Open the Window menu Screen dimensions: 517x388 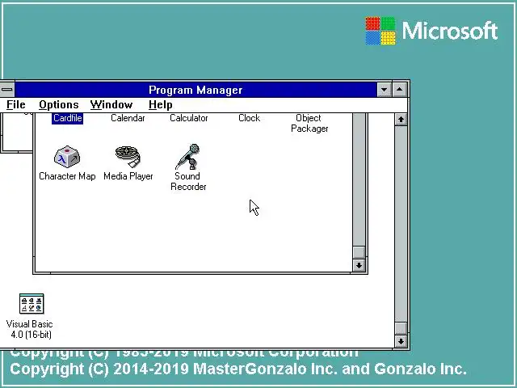tap(111, 105)
